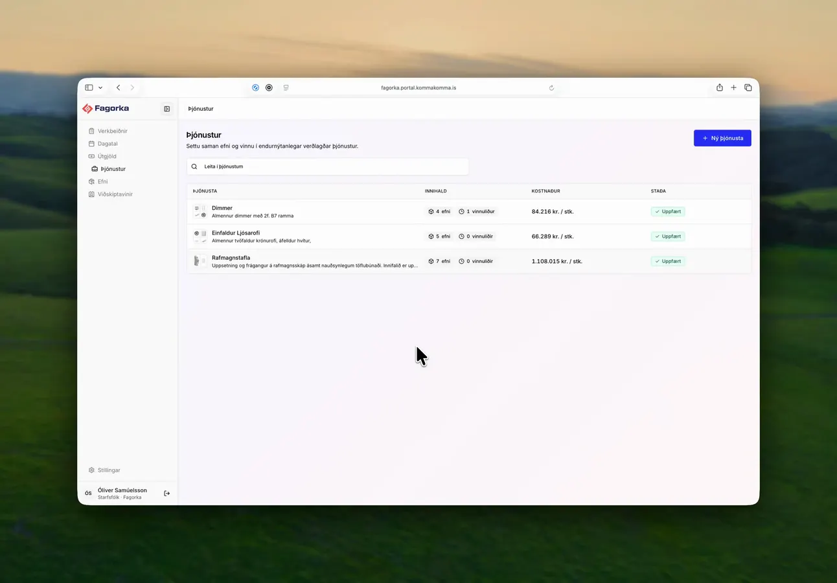Click the Uppsetning og frágangur description text
Image resolution: width=837 pixels, height=583 pixels.
[x=315, y=266]
